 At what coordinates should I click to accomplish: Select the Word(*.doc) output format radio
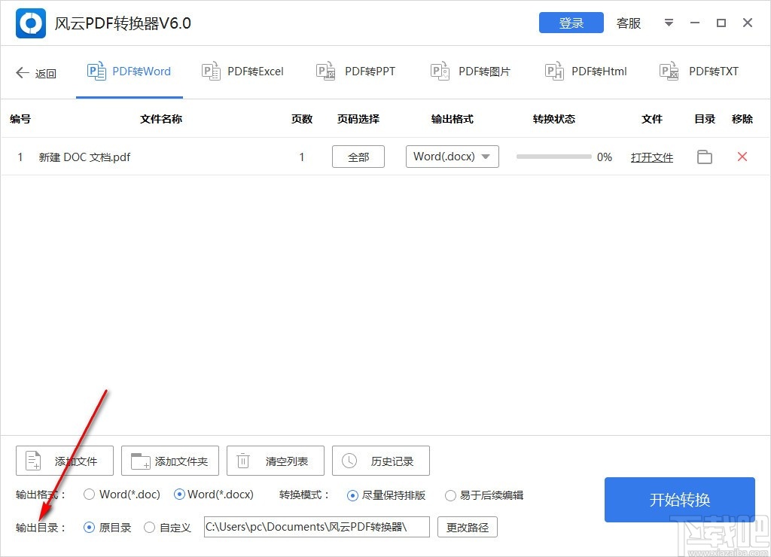pyautogui.click(x=92, y=495)
